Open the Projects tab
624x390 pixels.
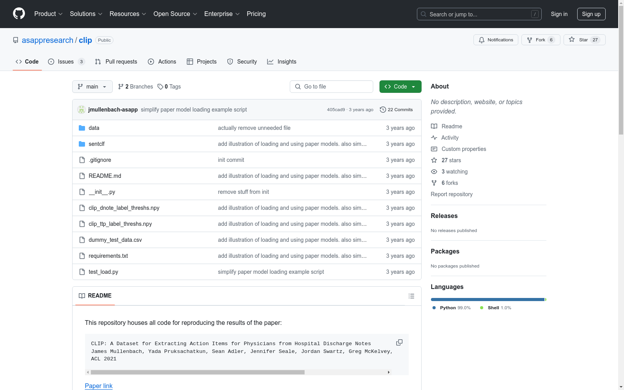tap(202, 62)
